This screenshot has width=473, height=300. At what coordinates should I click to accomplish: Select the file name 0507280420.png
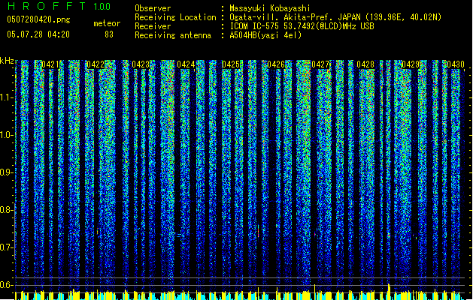(38, 19)
